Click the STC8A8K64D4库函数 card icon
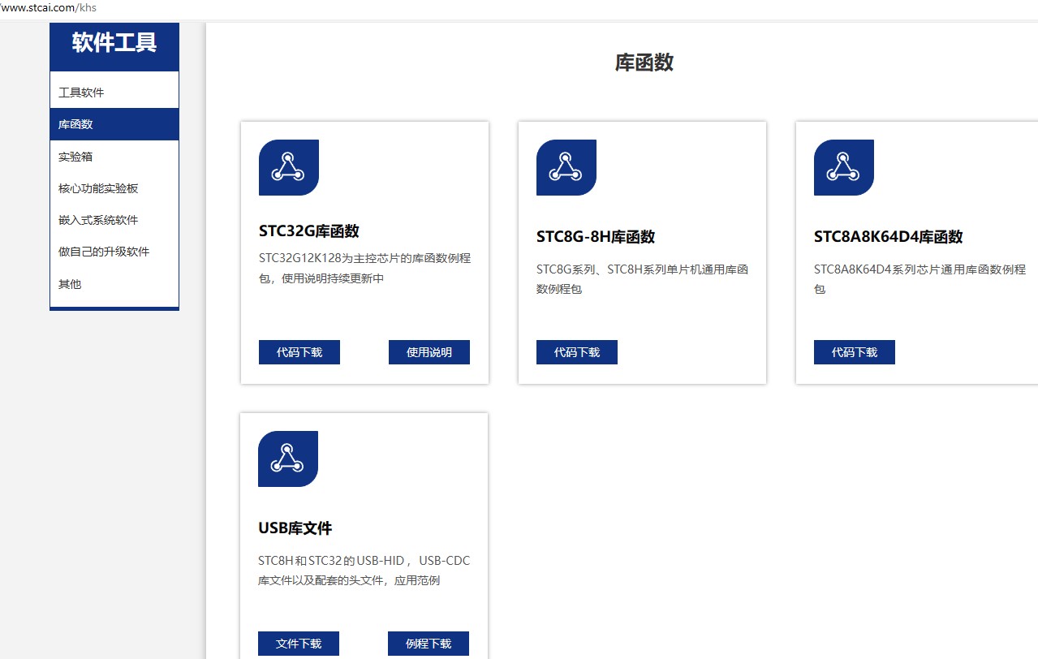The height and width of the screenshot is (659, 1038). [843, 167]
